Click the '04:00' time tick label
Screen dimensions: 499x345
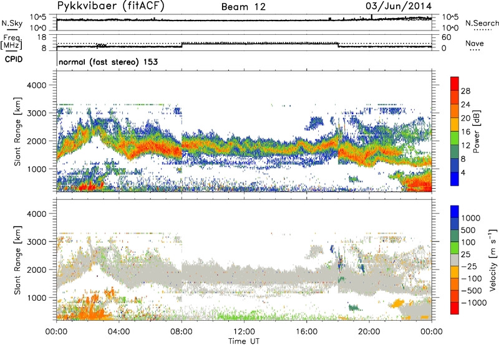tap(119, 332)
